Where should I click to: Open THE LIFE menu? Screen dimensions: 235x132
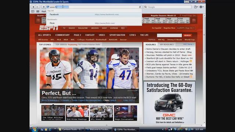pyautogui.click(x=144, y=35)
